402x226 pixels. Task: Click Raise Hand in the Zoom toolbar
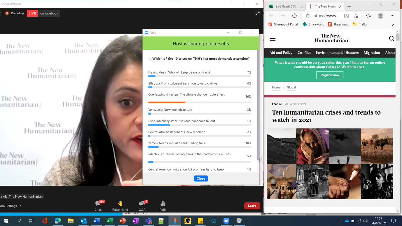(x=120, y=206)
